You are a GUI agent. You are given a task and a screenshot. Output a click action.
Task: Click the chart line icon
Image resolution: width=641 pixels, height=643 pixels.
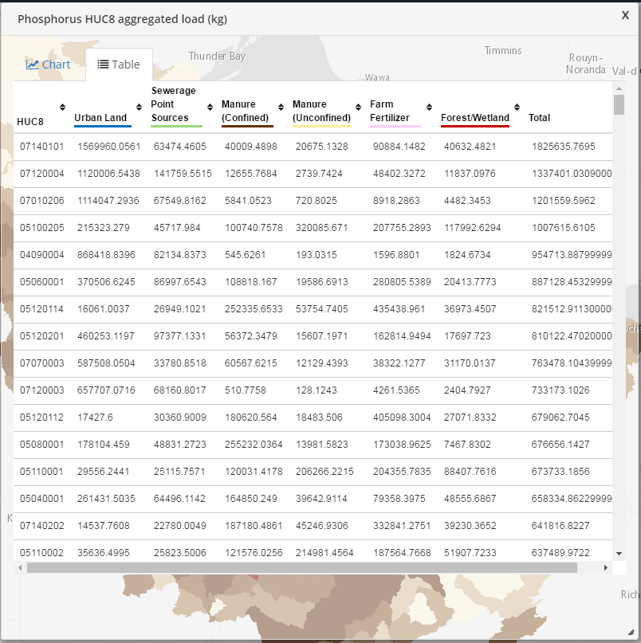point(33,65)
